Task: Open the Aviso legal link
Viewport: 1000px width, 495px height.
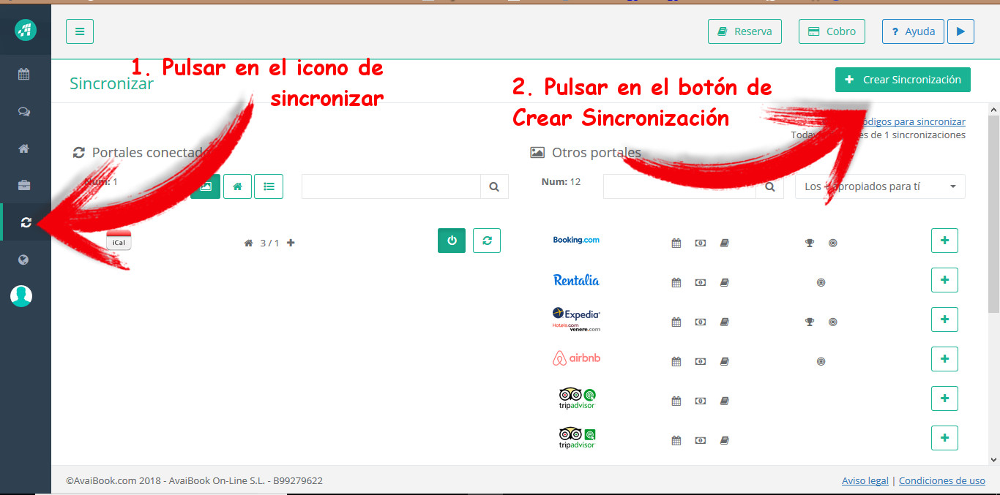Action: (865, 480)
